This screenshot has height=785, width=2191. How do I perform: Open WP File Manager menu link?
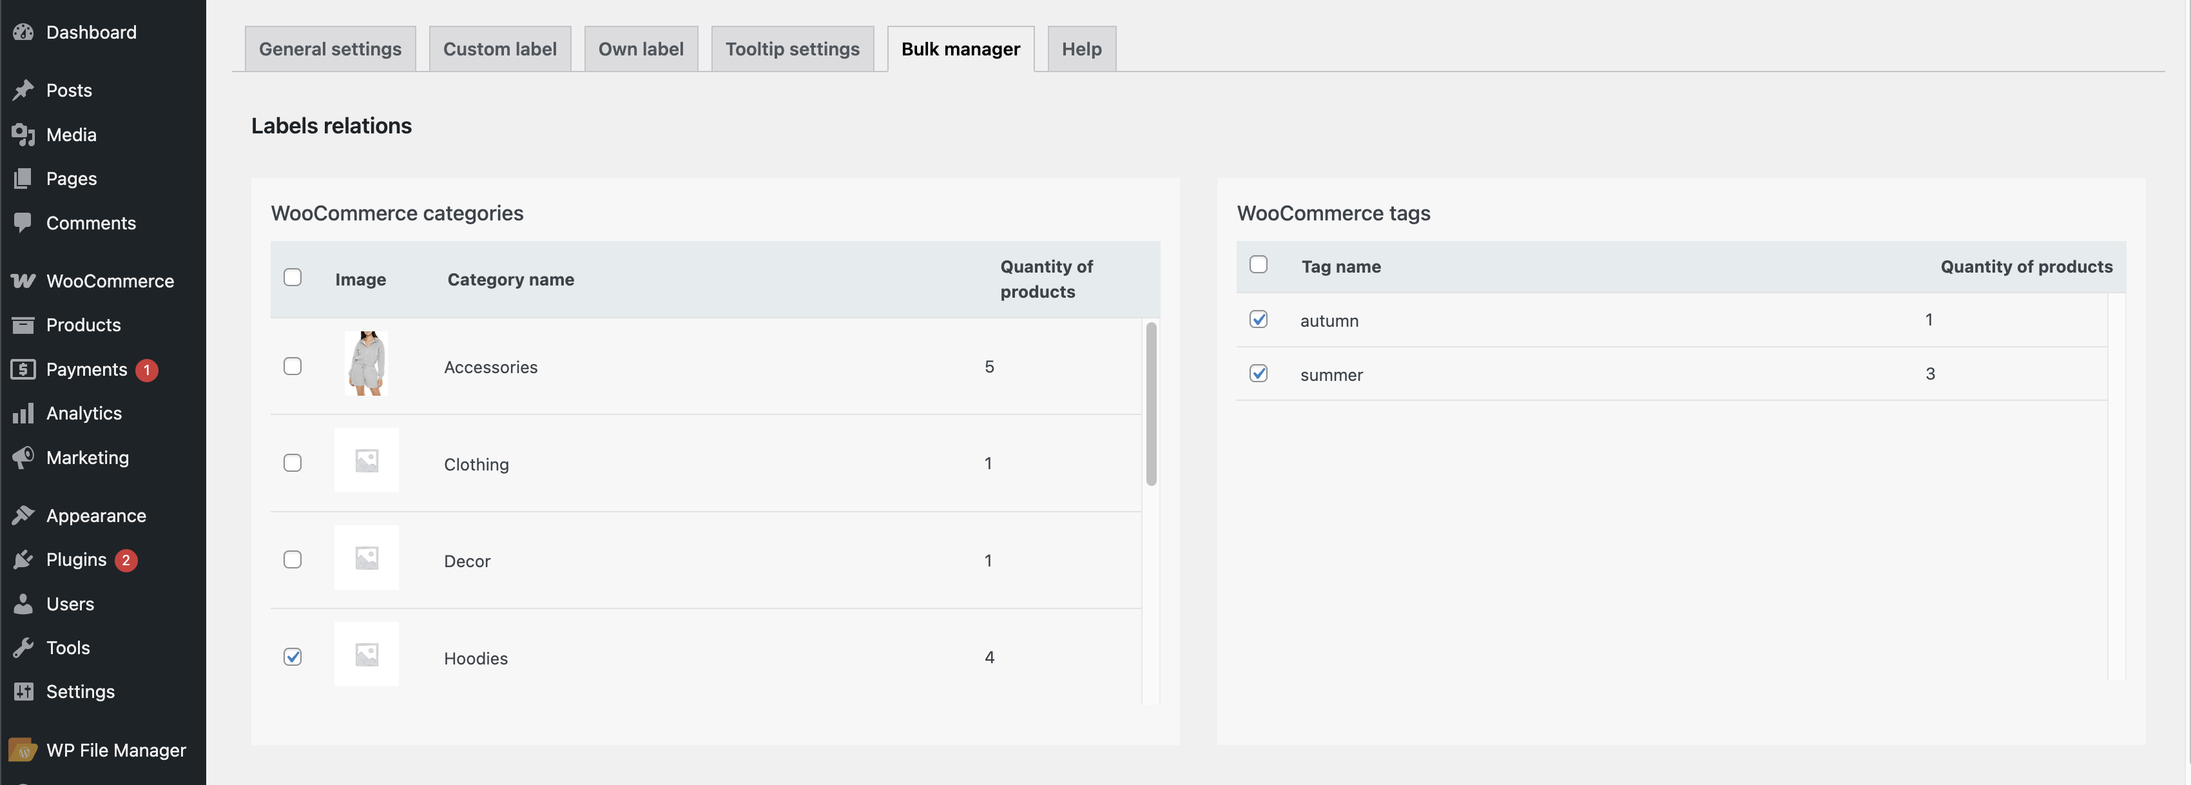(117, 750)
